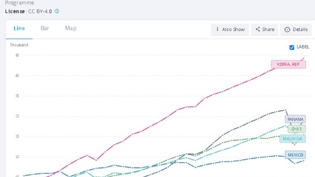Click the MALAYSIA series label
This screenshot has height=177, width=315.
(x=292, y=139)
